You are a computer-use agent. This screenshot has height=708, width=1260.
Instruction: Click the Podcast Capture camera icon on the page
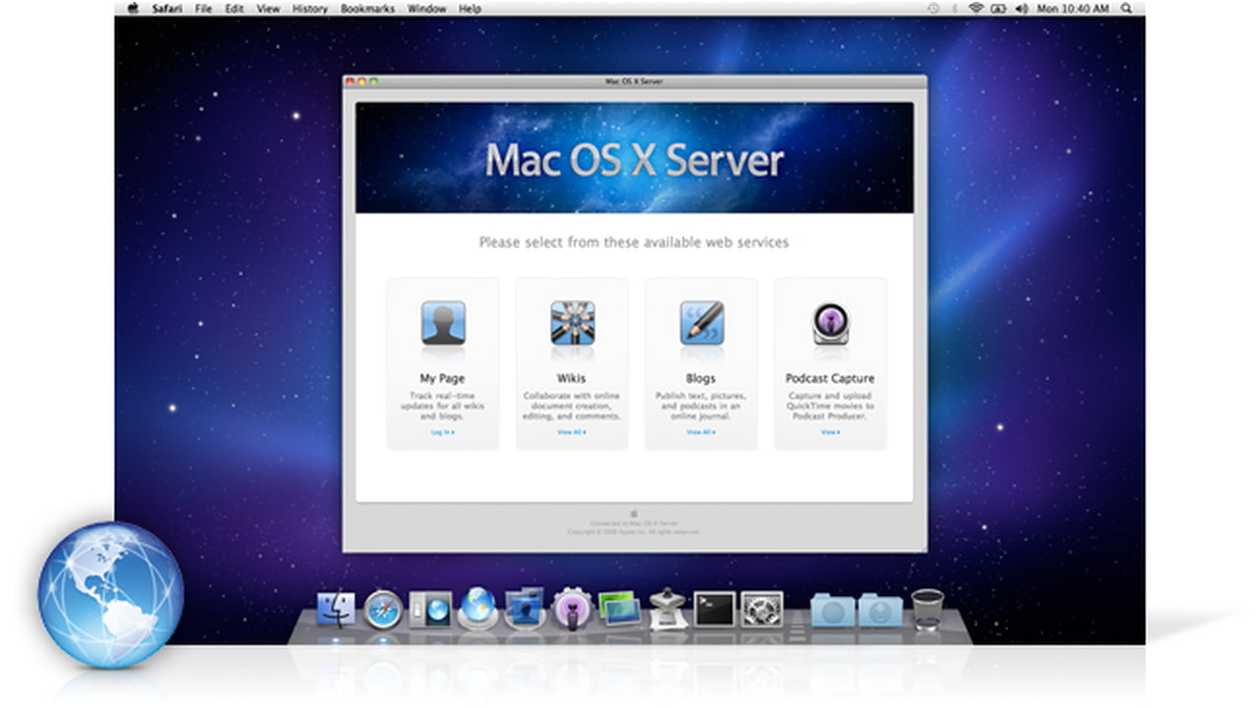point(830,324)
